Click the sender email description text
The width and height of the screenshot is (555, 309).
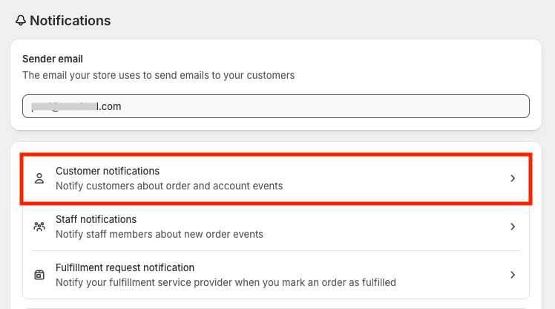[x=158, y=75]
